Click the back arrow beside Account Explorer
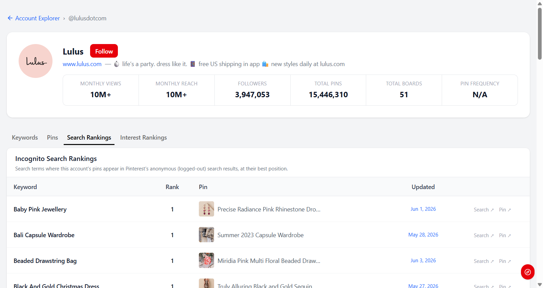This screenshot has height=288, width=543. coord(10,18)
